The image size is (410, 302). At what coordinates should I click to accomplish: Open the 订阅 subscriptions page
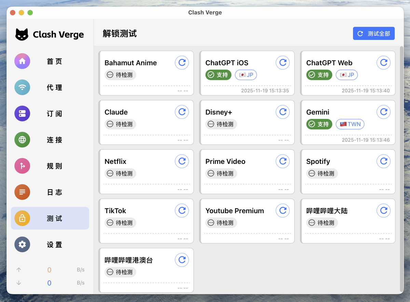point(50,114)
